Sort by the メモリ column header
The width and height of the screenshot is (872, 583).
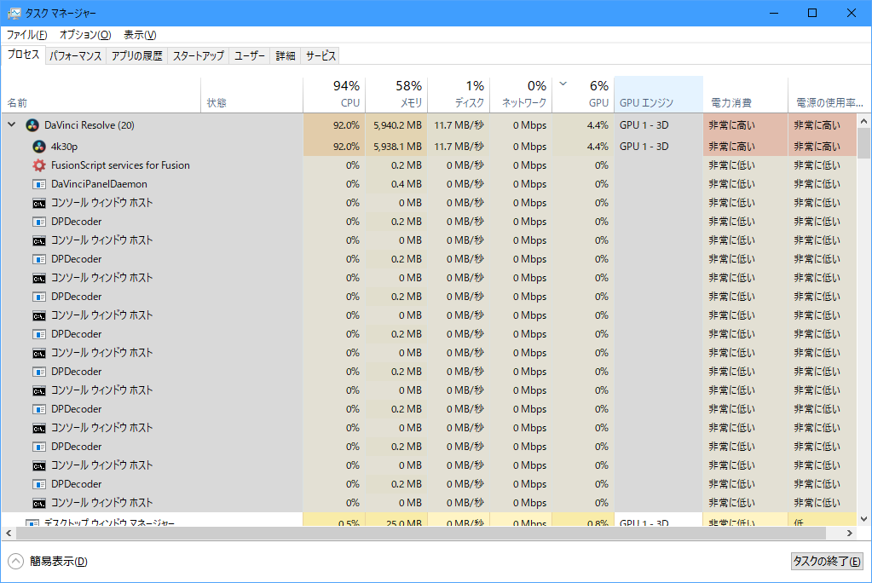[x=396, y=95]
